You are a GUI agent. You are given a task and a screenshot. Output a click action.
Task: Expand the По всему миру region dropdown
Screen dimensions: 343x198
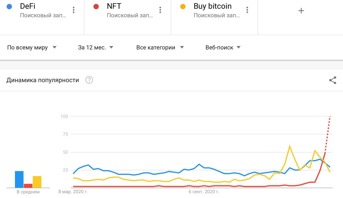tap(32, 48)
